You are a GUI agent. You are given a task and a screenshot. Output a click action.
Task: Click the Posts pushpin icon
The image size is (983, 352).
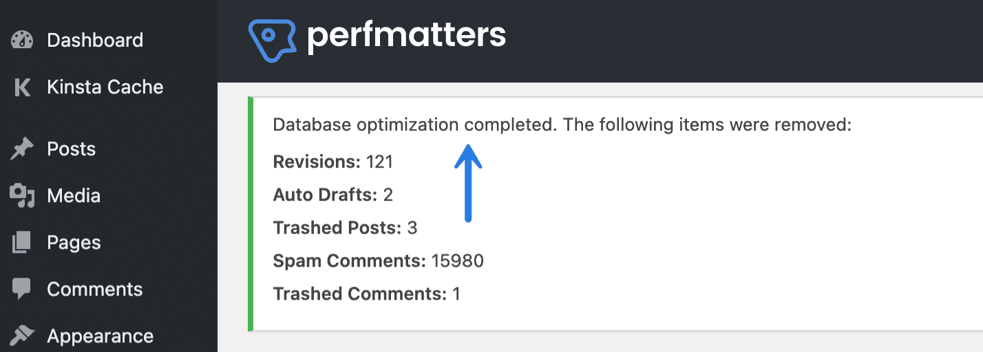pos(22,149)
